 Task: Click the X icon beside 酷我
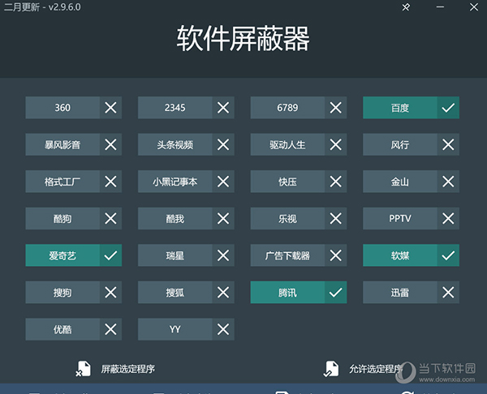(x=223, y=218)
